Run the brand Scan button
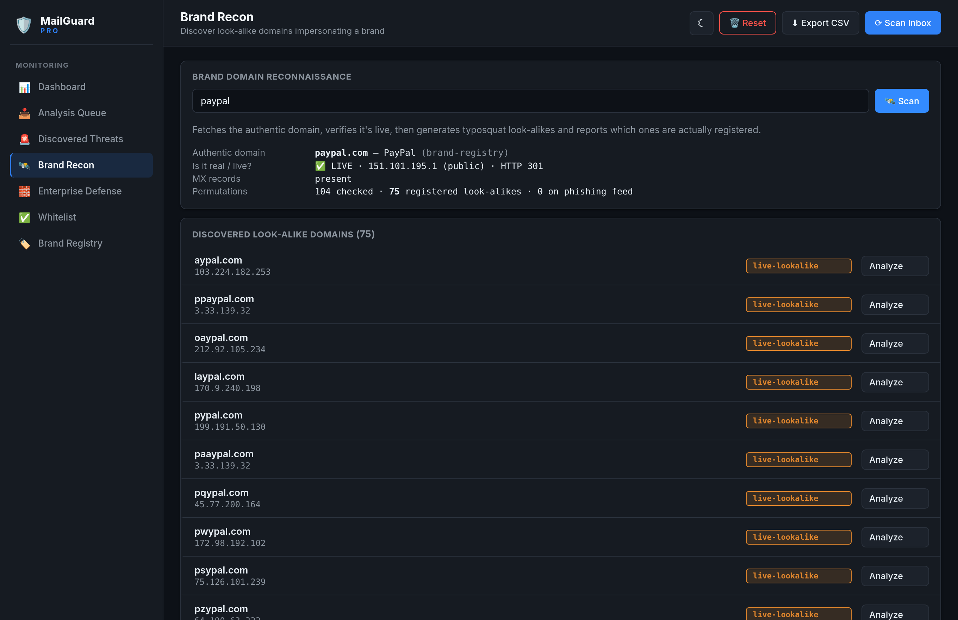Image resolution: width=958 pixels, height=620 pixels. pyautogui.click(x=902, y=101)
